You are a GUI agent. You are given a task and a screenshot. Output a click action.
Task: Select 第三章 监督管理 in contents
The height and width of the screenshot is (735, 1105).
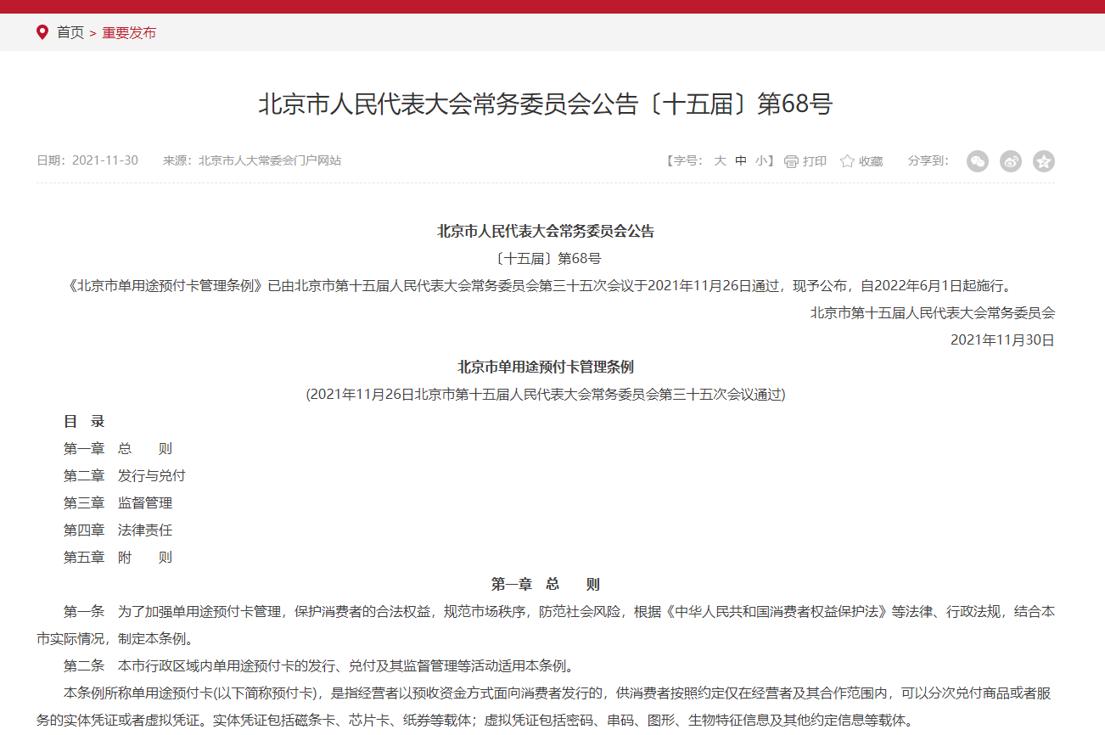pyautogui.click(x=118, y=502)
